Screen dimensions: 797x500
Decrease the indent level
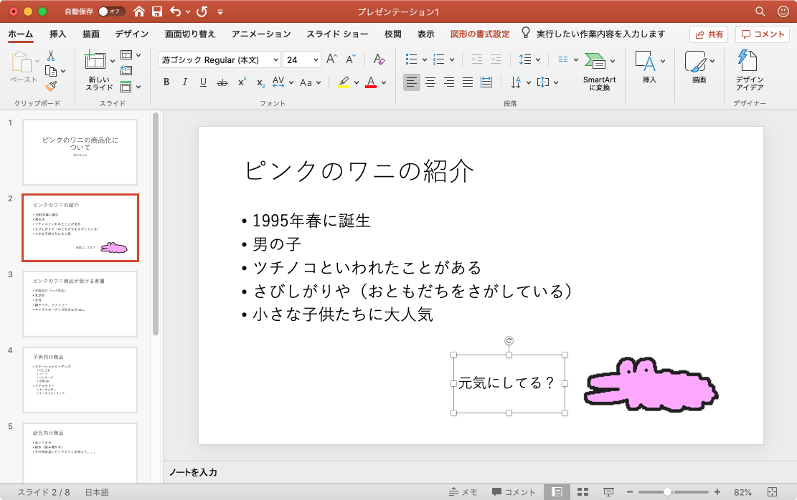(x=477, y=59)
